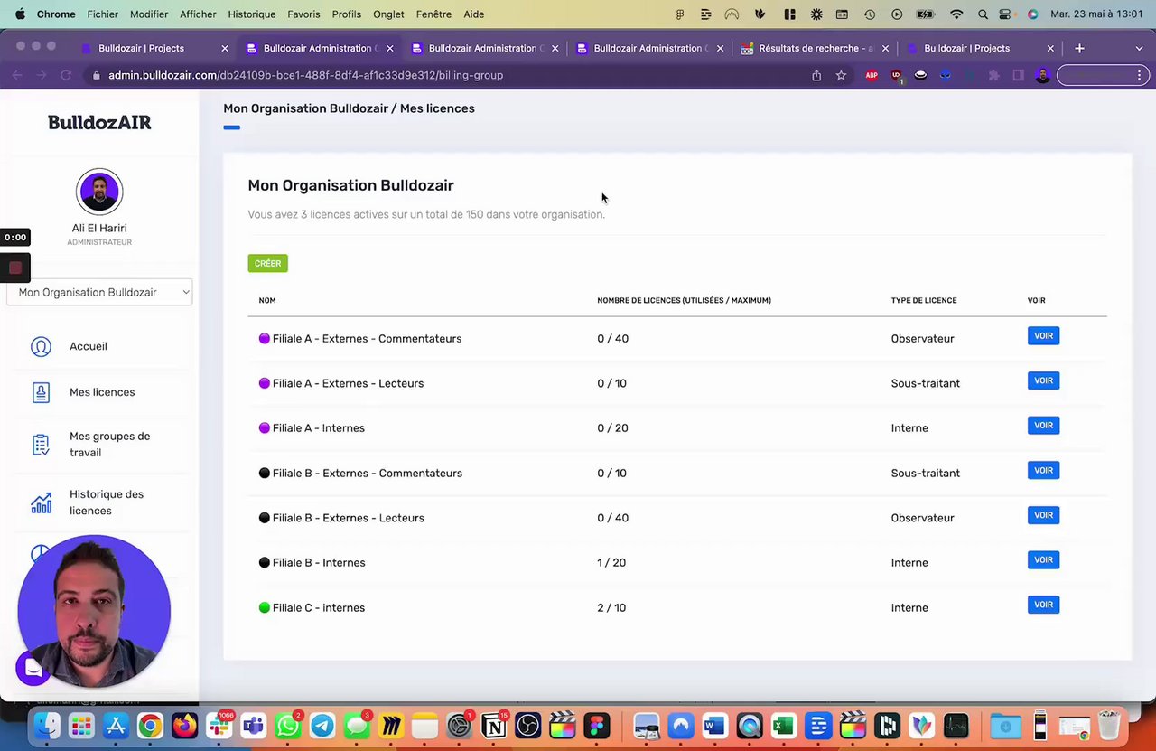The width and height of the screenshot is (1156, 751).
Task: Open the Historique menu in menu bar
Action: pos(252,14)
